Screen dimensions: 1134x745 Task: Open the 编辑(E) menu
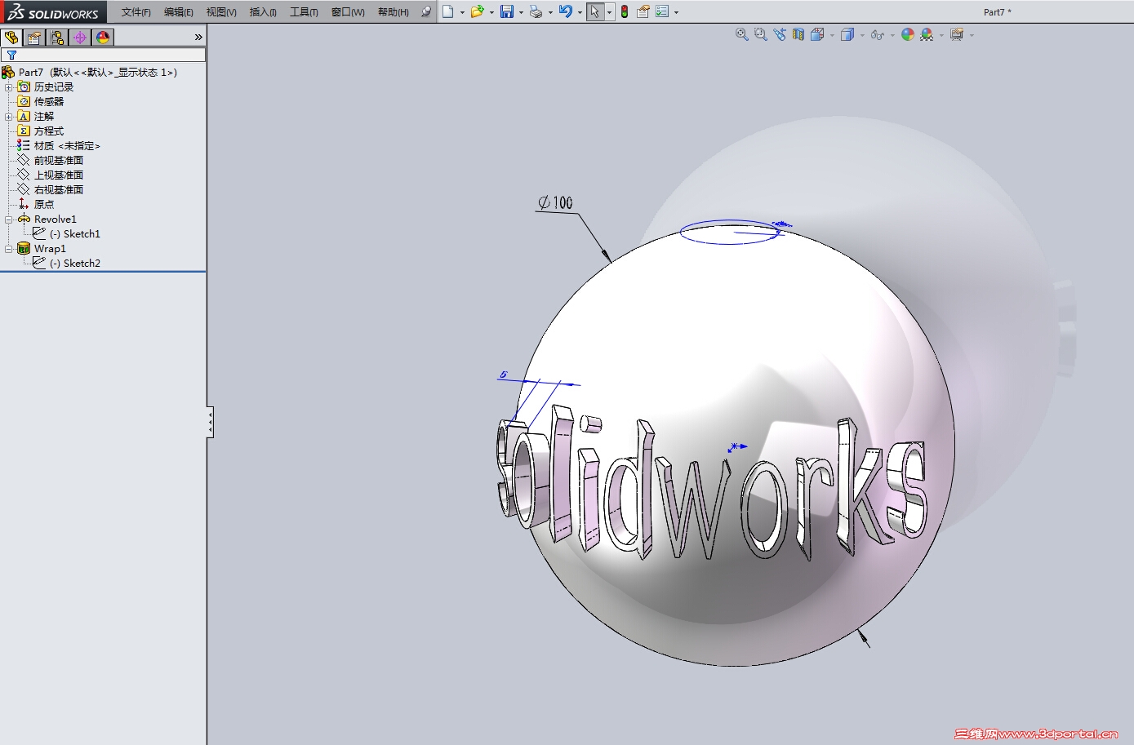click(179, 12)
